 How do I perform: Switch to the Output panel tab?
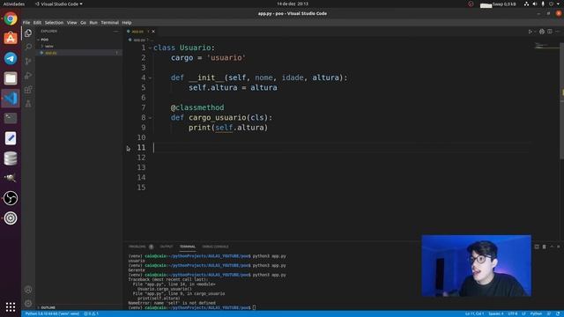(167, 247)
